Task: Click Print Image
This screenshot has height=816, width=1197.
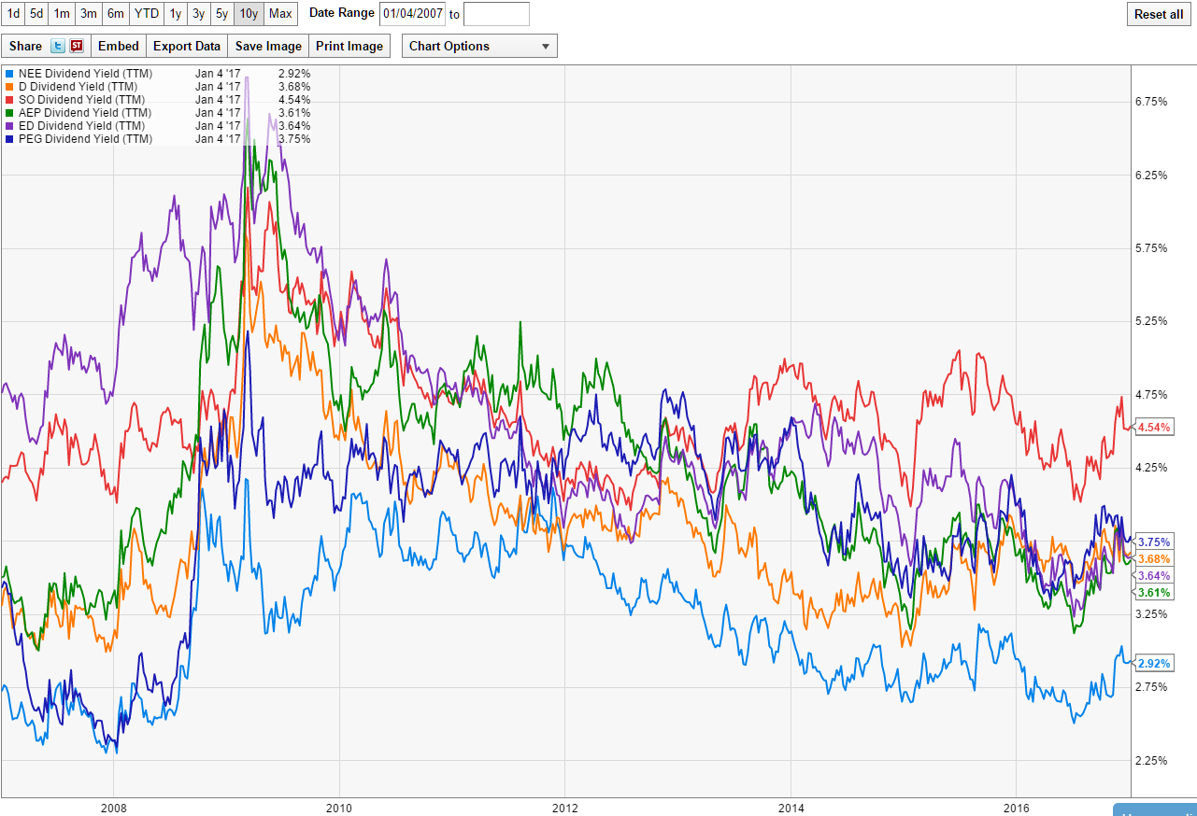Action: [349, 46]
